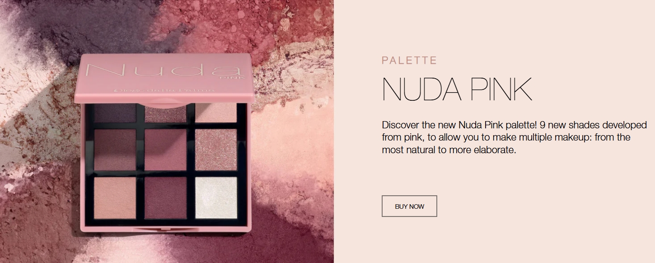Select the rose shade at palette center
Image resolution: width=655 pixels, height=263 pixels.
click(165, 150)
